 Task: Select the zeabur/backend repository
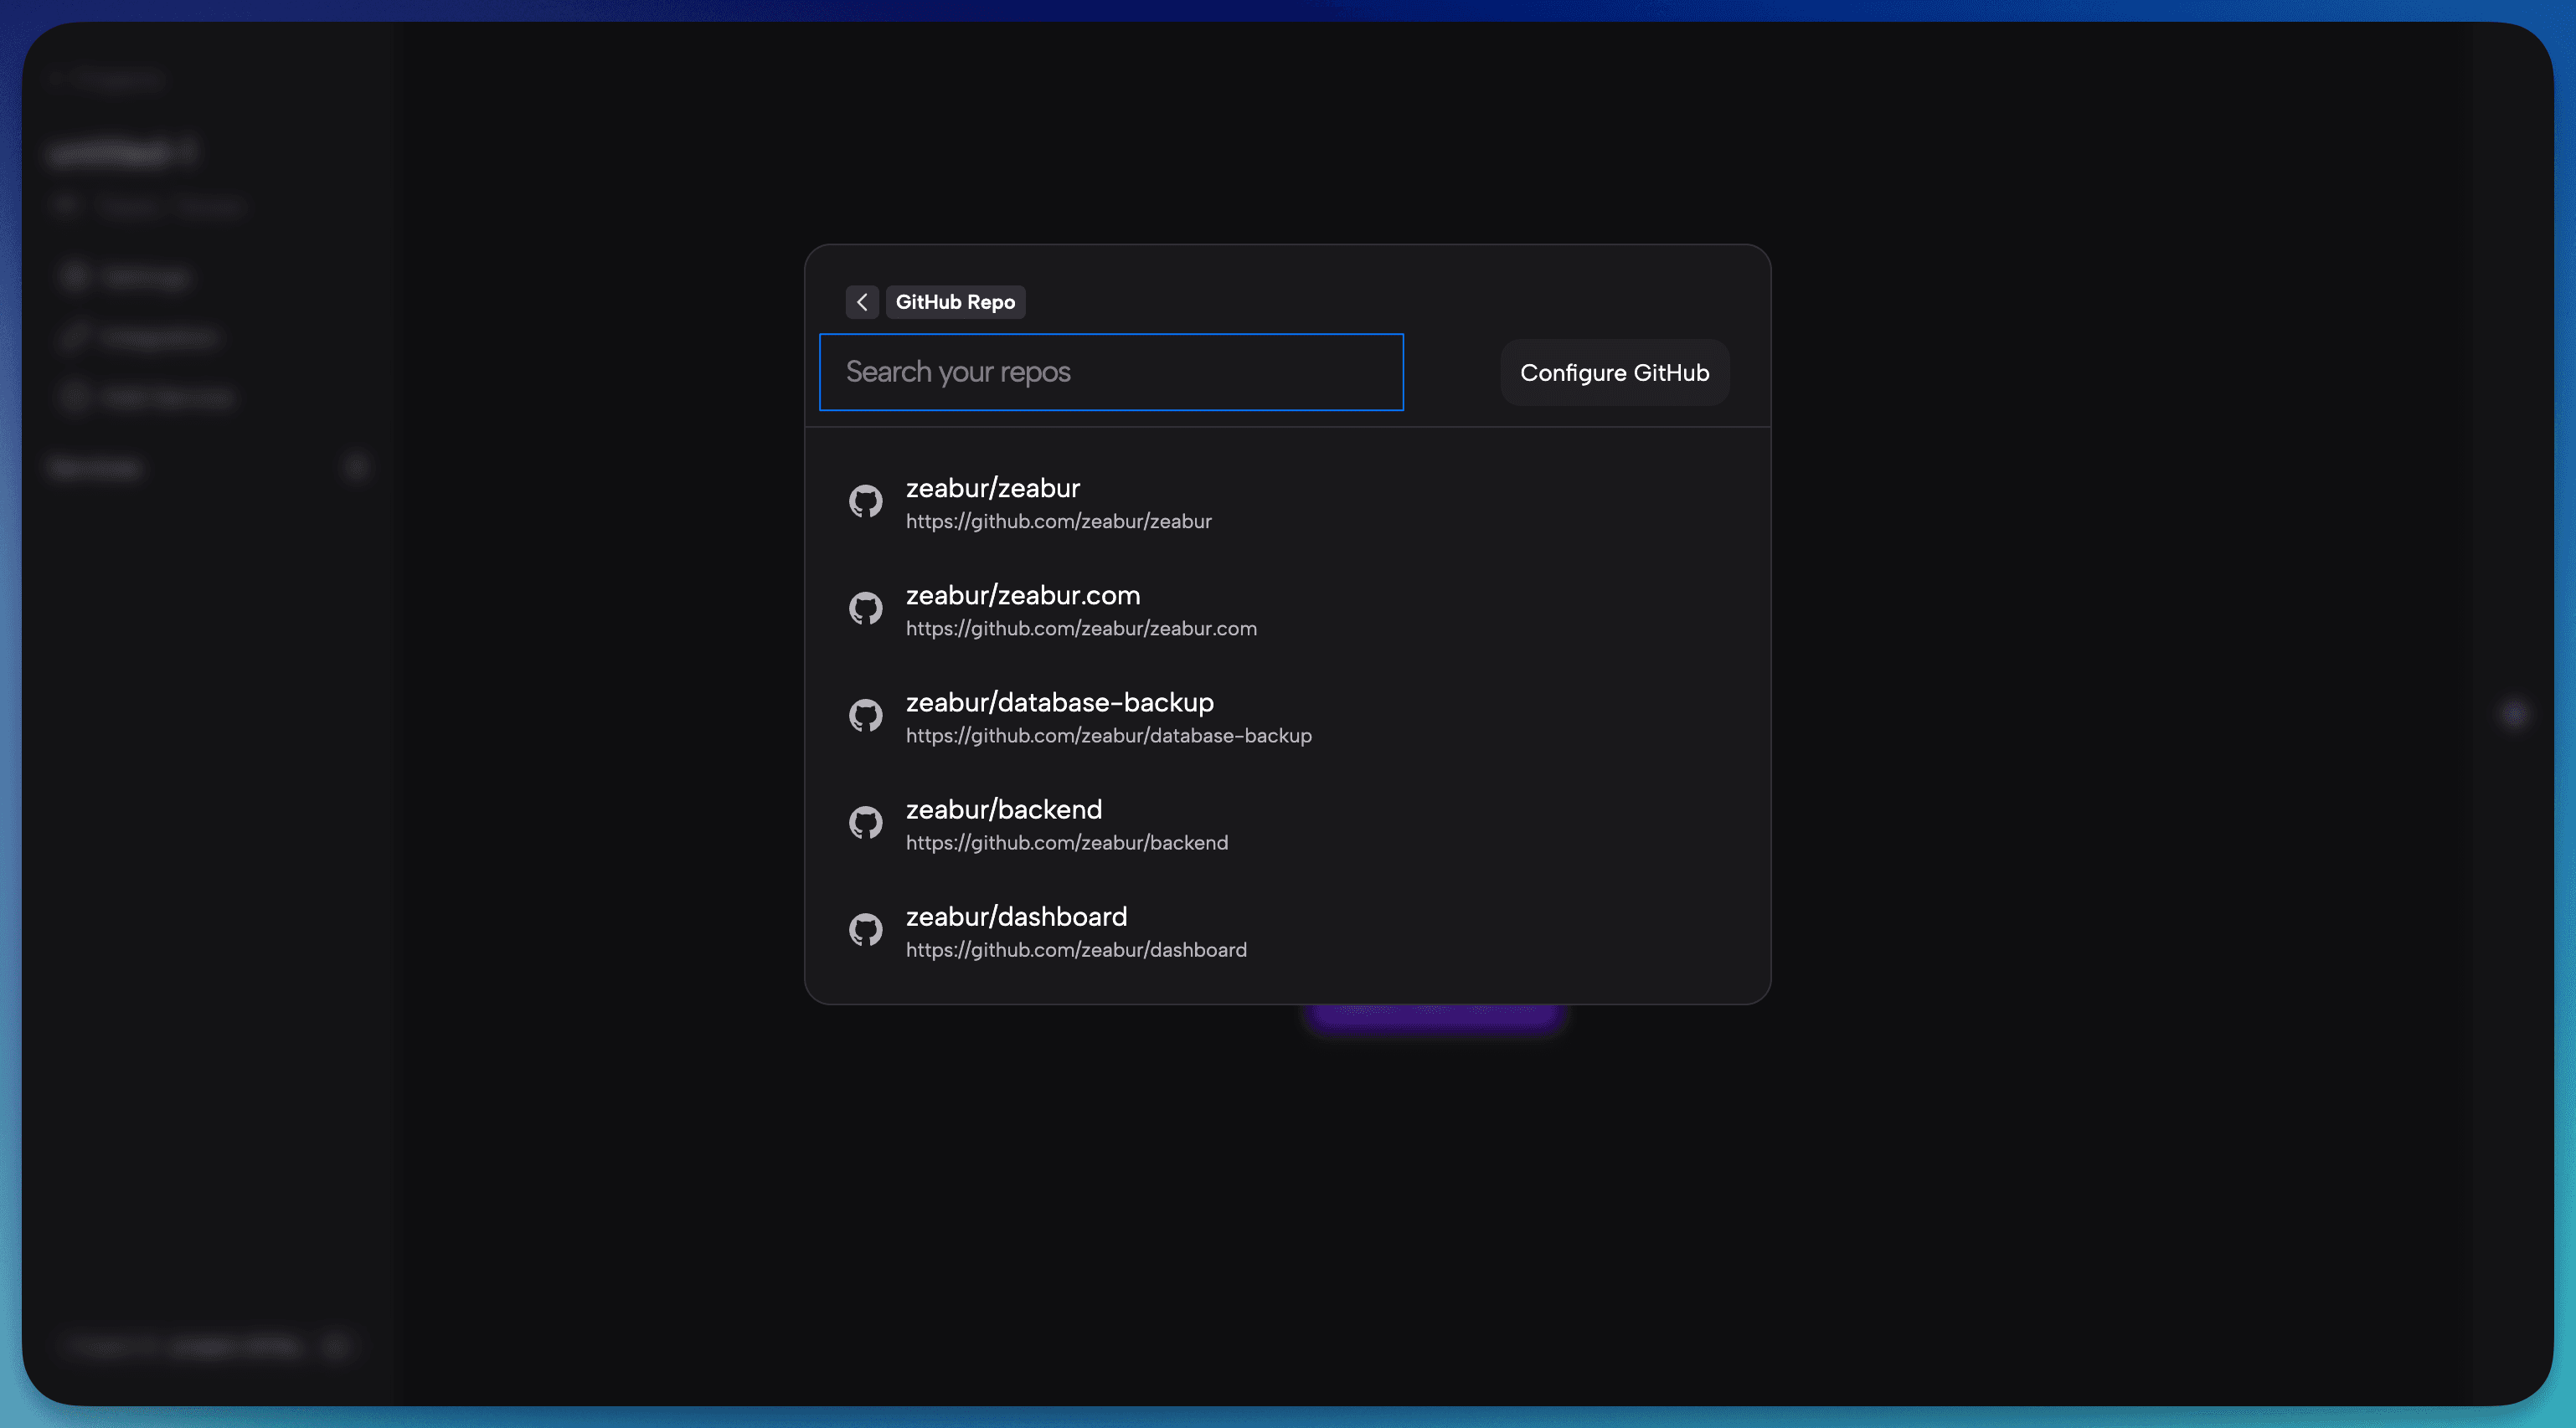pyautogui.click(x=1003, y=810)
